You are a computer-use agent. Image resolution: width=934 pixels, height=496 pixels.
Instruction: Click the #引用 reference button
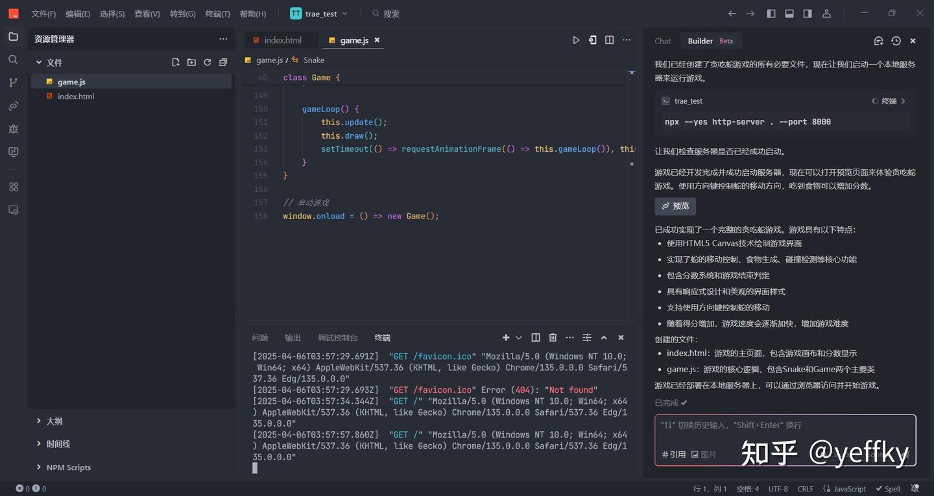pyautogui.click(x=673, y=455)
